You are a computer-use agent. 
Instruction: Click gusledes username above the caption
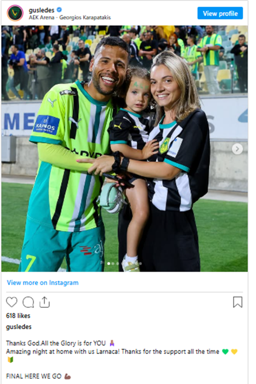point(19,327)
